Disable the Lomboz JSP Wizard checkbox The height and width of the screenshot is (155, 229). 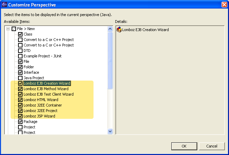[20, 116]
